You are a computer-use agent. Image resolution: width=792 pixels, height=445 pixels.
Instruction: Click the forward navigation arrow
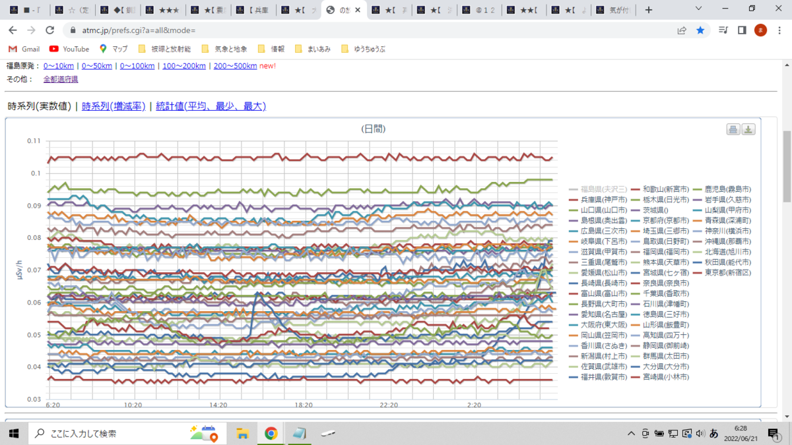[31, 30]
